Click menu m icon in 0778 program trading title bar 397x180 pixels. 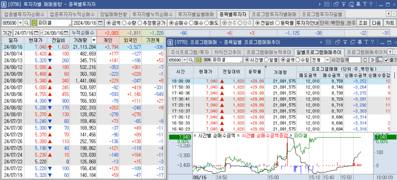328,42
